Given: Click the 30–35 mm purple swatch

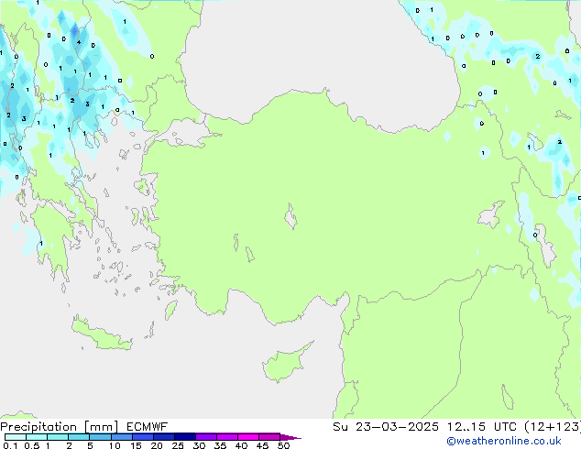Looking at the screenshot, I should click(206, 437).
